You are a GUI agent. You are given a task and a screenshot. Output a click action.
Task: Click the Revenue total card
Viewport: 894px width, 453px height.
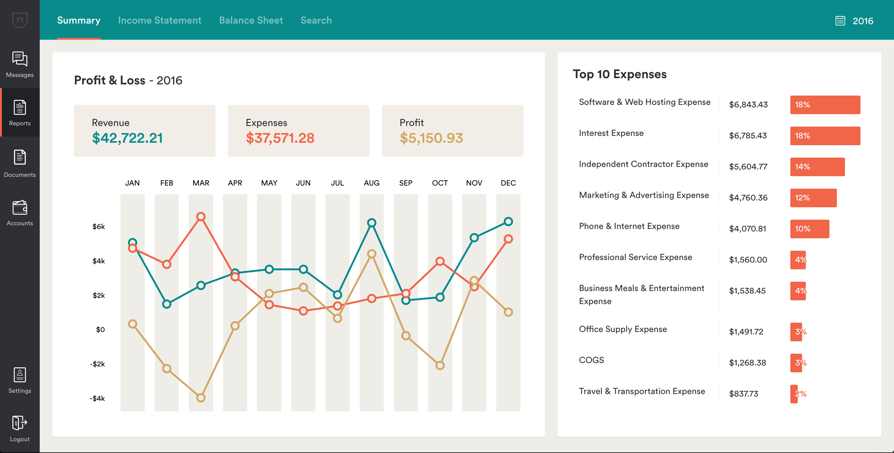(x=144, y=131)
